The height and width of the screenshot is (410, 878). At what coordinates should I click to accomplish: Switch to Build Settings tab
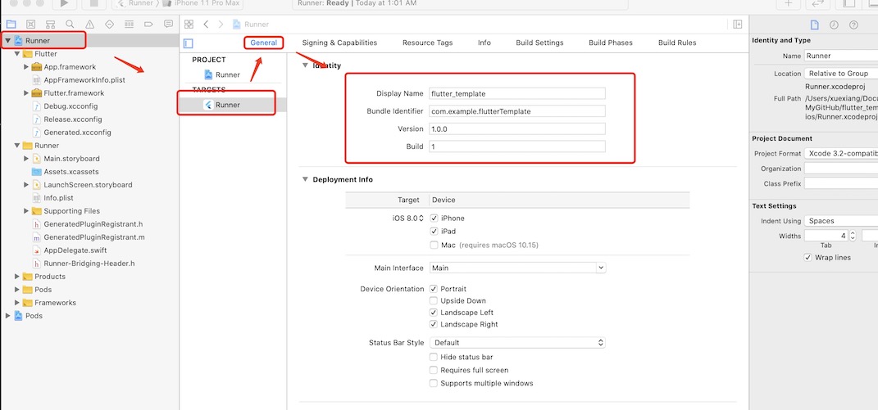tap(539, 43)
